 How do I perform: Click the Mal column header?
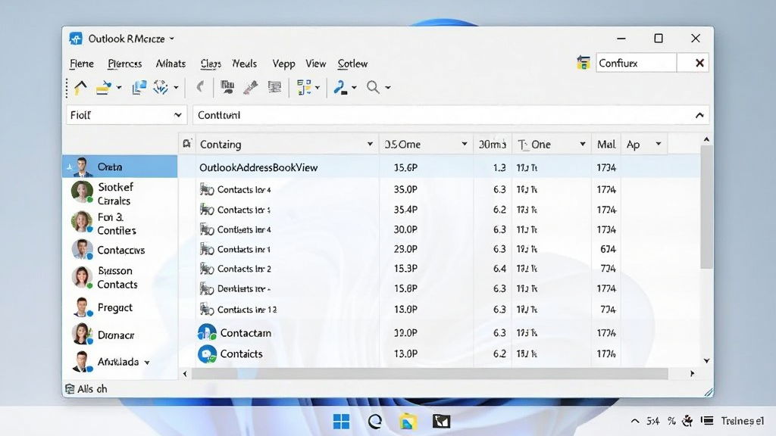coord(606,145)
